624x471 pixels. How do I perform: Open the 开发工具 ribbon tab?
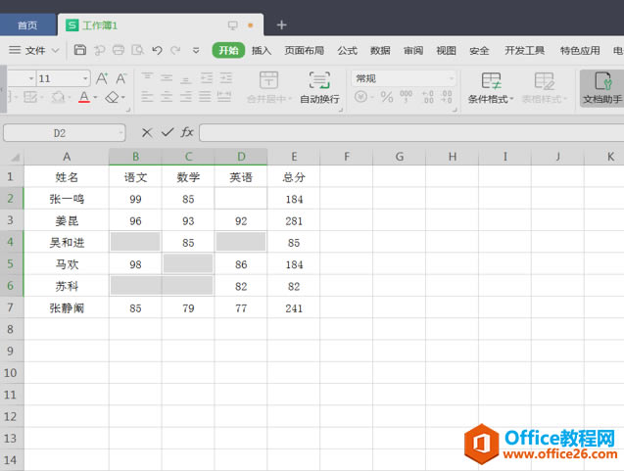(x=524, y=51)
